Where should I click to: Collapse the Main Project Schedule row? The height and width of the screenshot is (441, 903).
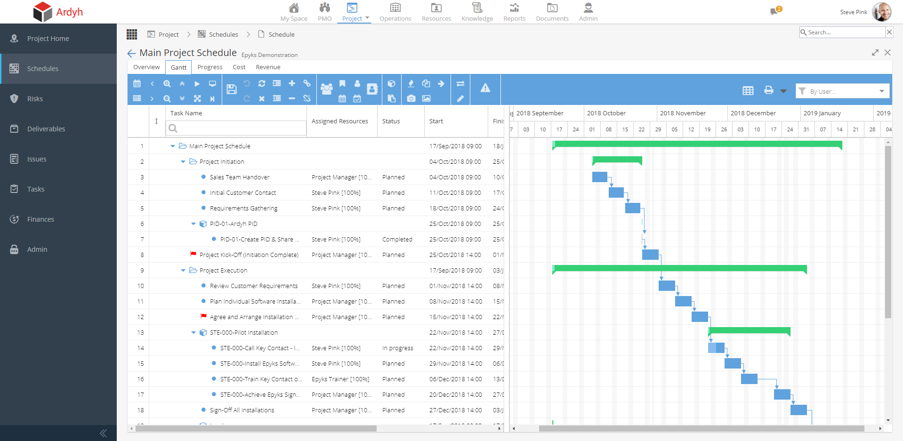(x=172, y=146)
